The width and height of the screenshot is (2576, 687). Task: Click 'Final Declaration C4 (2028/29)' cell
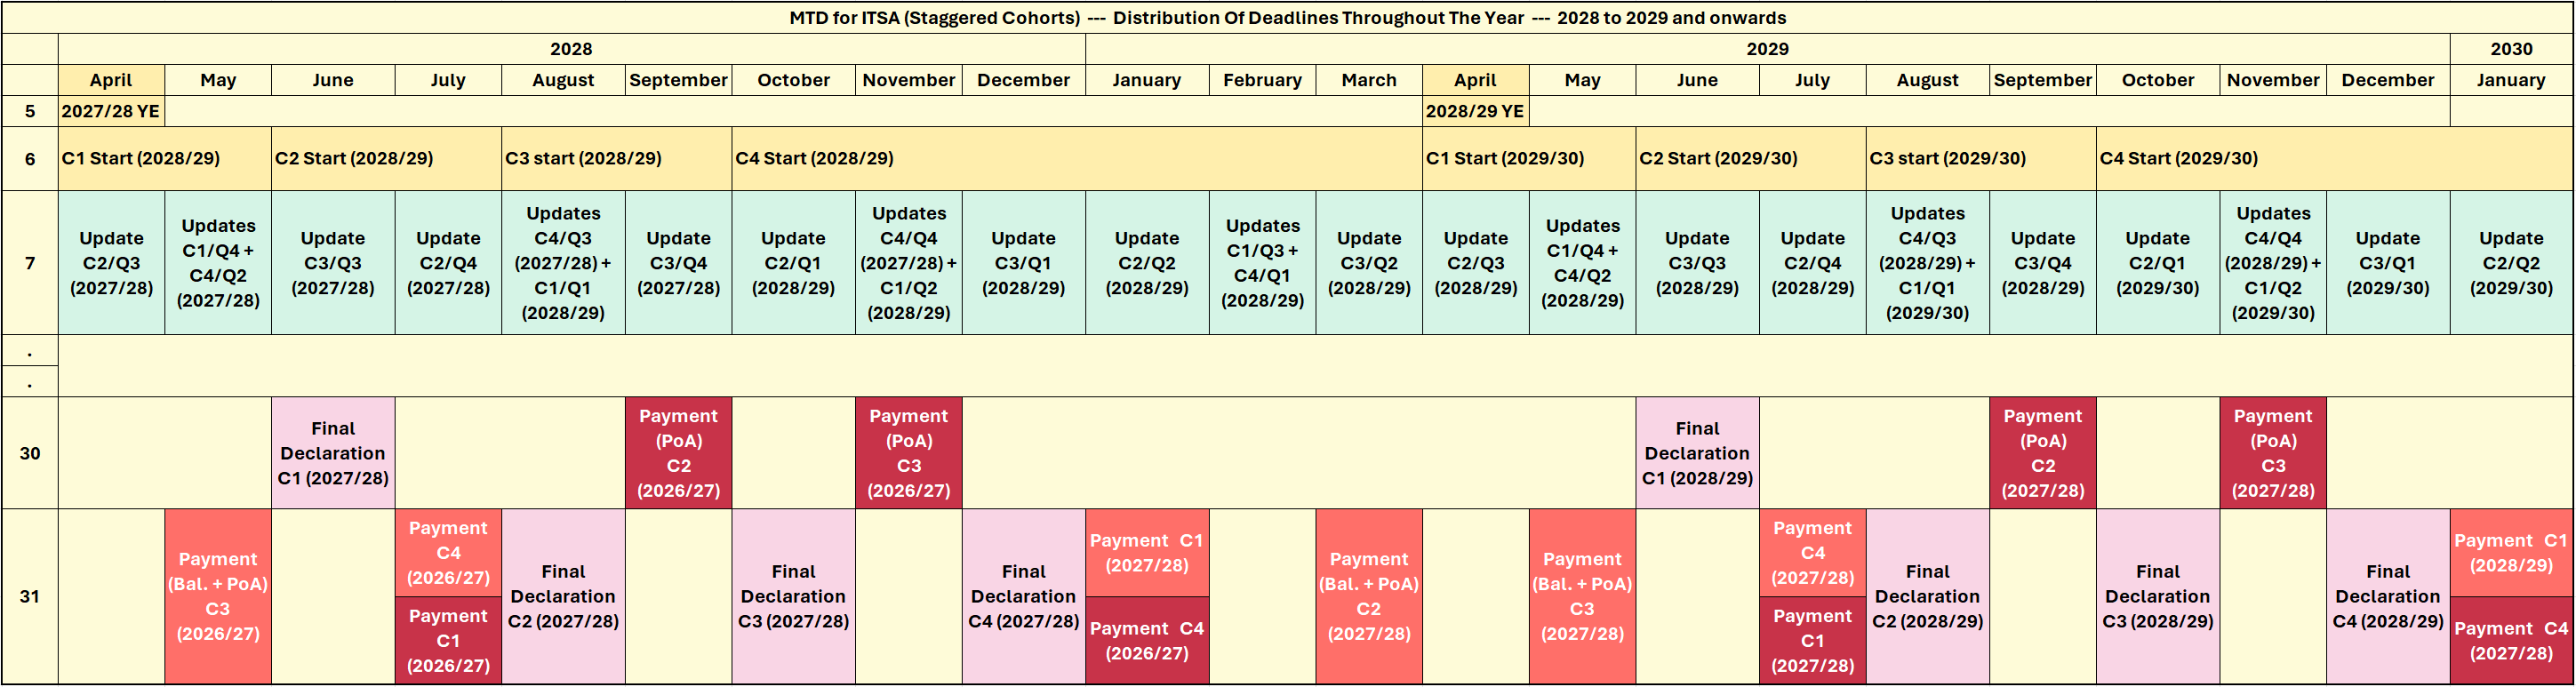pos(2388,596)
